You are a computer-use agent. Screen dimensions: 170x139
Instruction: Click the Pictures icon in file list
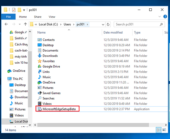pyautogui.click(x=40, y=87)
